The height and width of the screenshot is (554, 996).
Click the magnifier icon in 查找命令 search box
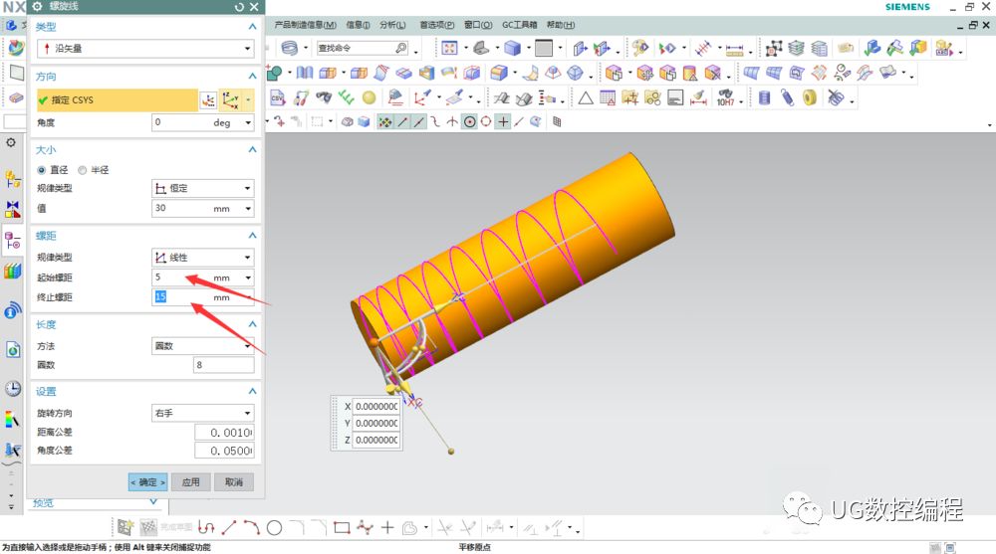point(400,48)
